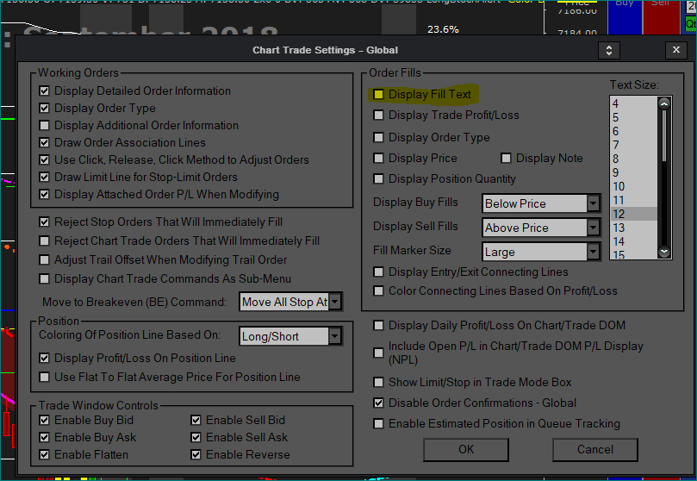The width and height of the screenshot is (697, 481).
Task: Uncheck Display Detailed Order Information
Action: point(45,91)
